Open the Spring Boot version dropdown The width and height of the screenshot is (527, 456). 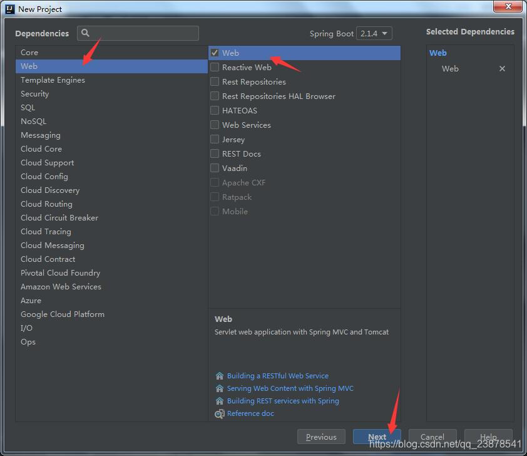[x=374, y=33]
